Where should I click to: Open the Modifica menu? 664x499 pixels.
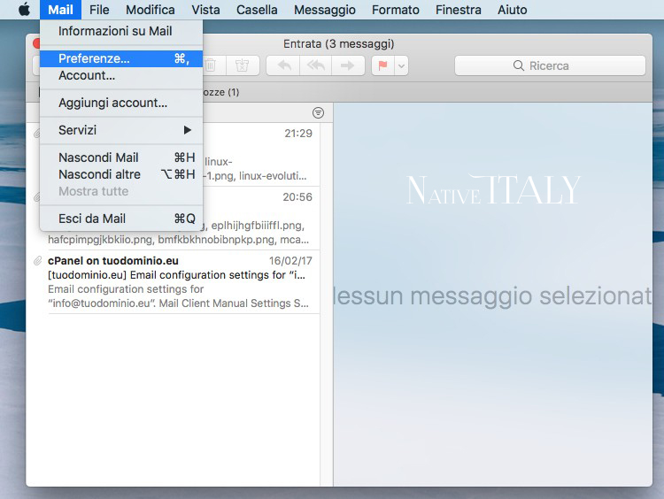click(x=151, y=10)
